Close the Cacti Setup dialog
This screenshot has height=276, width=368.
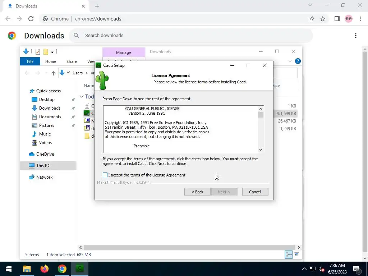(x=265, y=65)
